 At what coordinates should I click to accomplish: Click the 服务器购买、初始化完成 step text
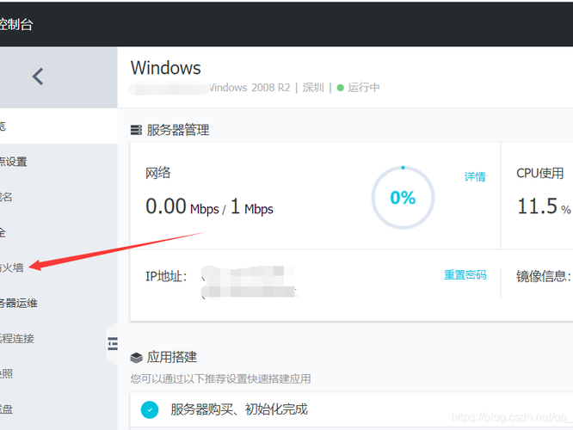tap(239, 409)
